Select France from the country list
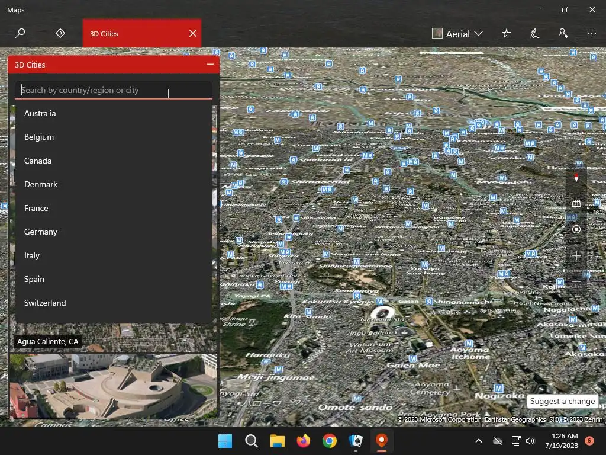 click(113, 208)
